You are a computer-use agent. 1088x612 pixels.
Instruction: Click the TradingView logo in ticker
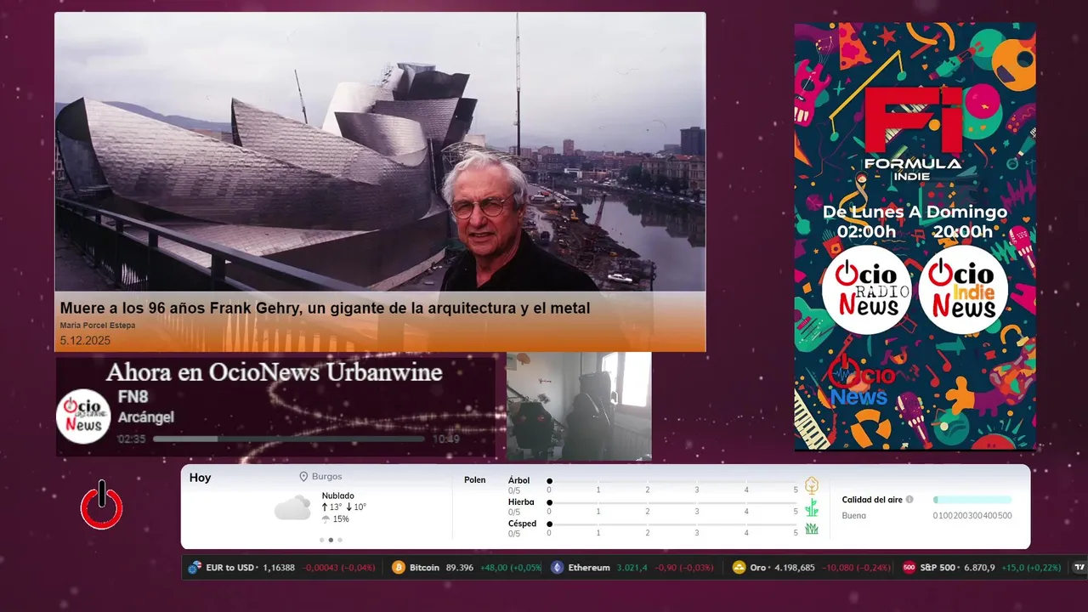tap(1079, 567)
